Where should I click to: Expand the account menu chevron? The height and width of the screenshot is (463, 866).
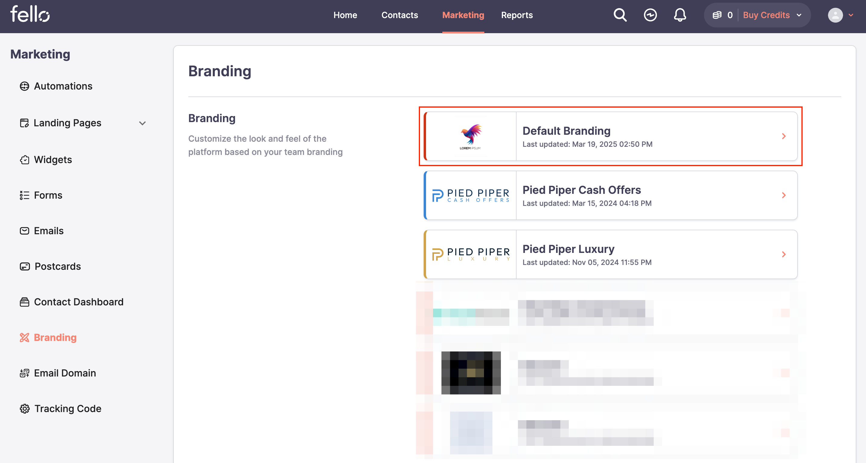[851, 15]
